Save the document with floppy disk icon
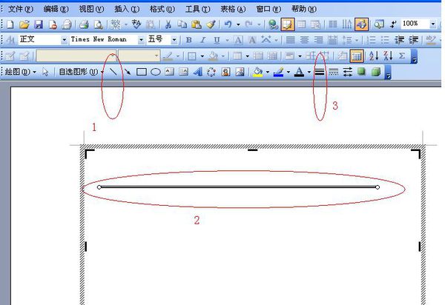 (x=39, y=24)
